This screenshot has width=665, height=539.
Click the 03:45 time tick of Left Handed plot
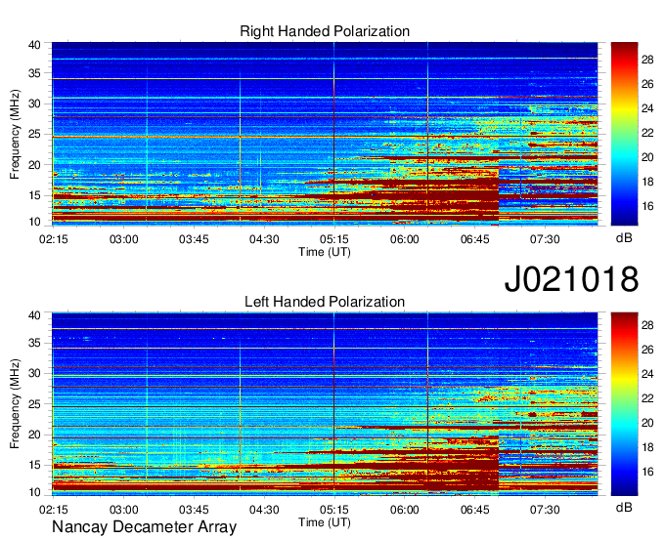pos(194,510)
